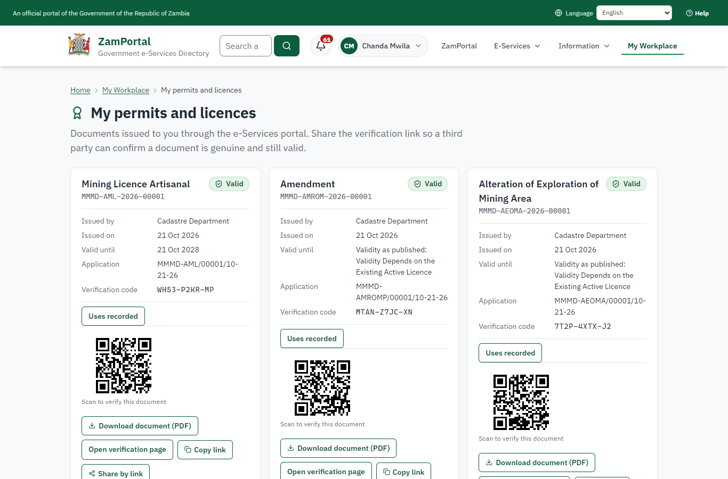
Task: Open QR code for Amendment document
Action: (x=322, y=388)
